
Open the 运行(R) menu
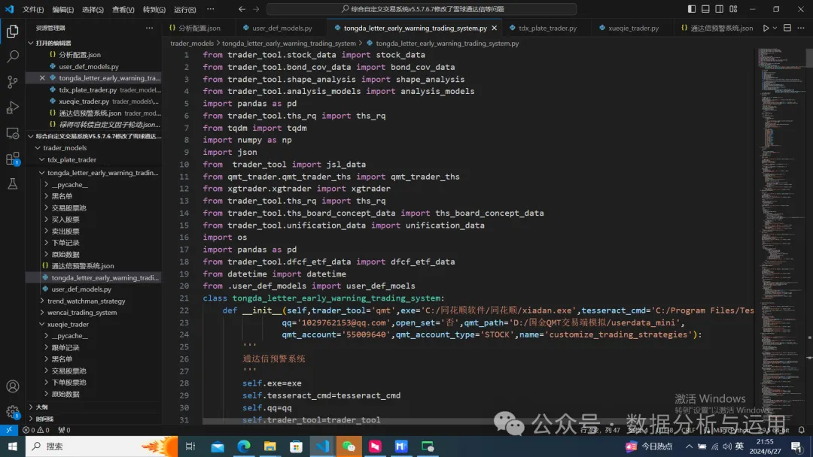(x=184, y=9)
